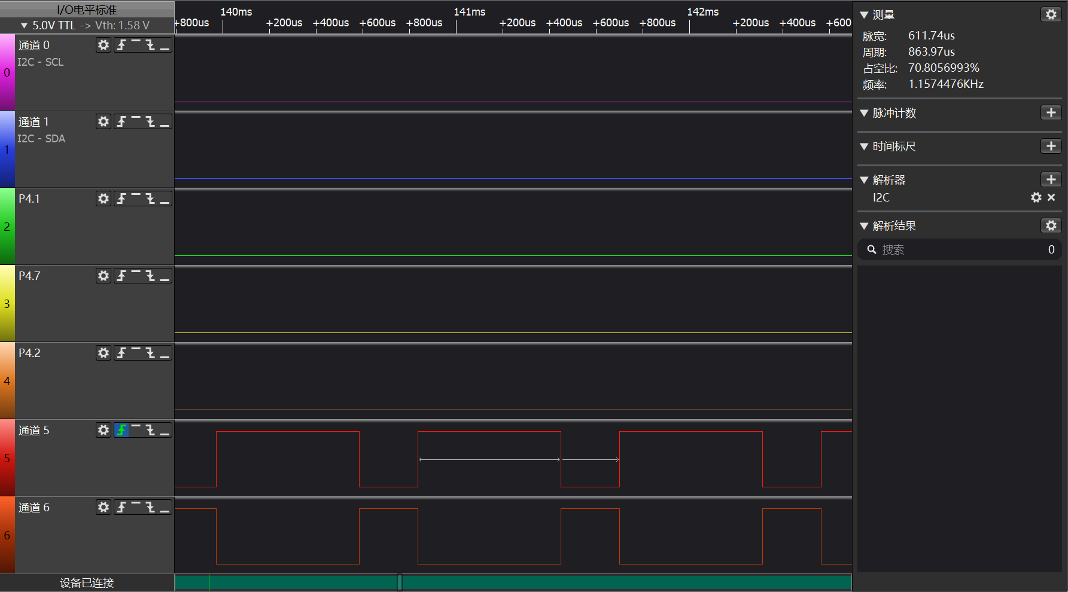Screen dimensions: 1068x592
Task: Click the green channel 2 color bar
Action: 7,227
